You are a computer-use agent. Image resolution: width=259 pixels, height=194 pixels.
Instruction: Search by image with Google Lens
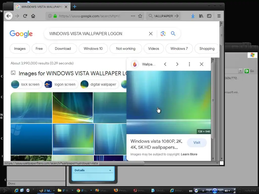(163, 34)
